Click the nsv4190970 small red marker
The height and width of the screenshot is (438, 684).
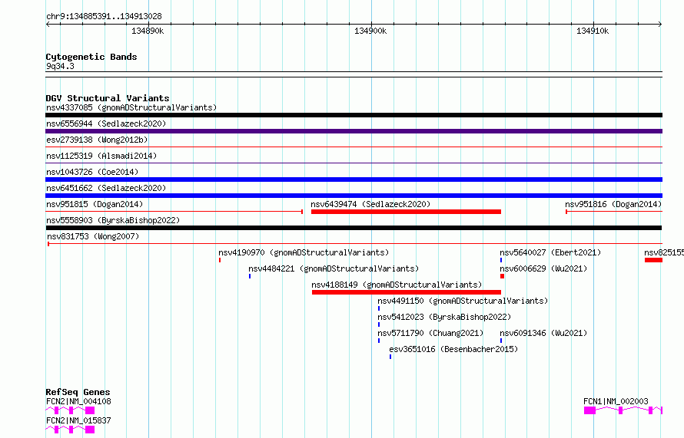(220, 260)
